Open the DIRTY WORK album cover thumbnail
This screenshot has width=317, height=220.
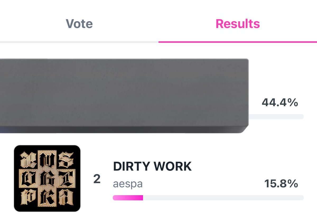click(47, 179)
